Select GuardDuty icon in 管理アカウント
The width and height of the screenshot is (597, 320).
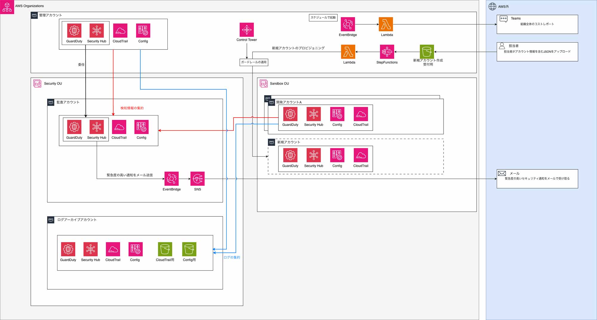(x=74, y=30)
